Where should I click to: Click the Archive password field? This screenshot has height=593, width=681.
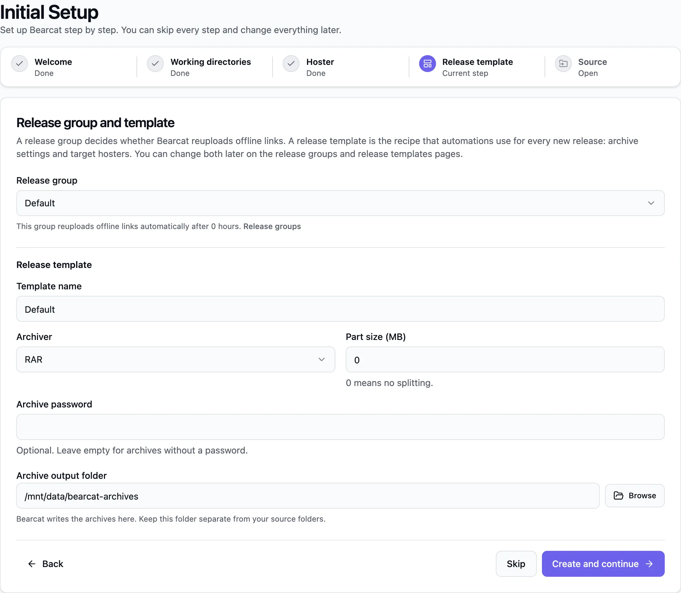tap(340, 427)
